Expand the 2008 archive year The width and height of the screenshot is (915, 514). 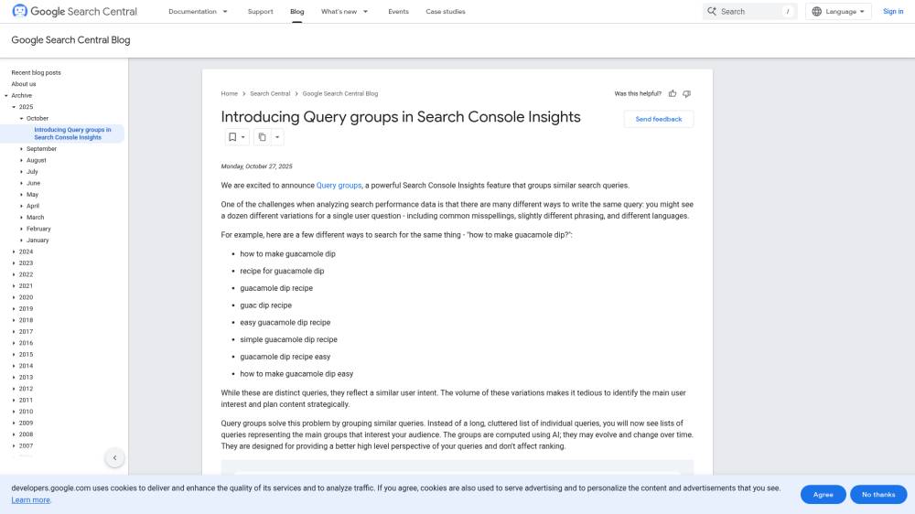14,434
